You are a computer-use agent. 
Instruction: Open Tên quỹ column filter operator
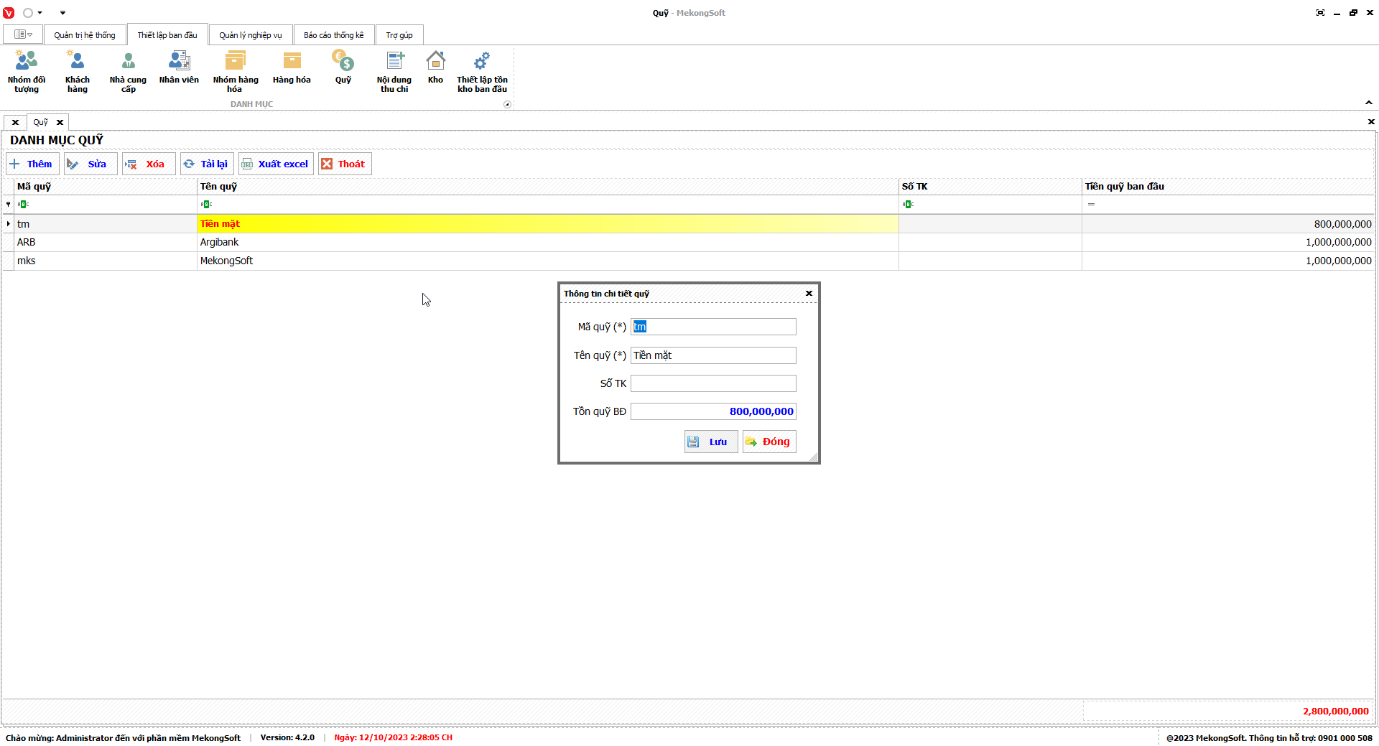pos(206,205)
